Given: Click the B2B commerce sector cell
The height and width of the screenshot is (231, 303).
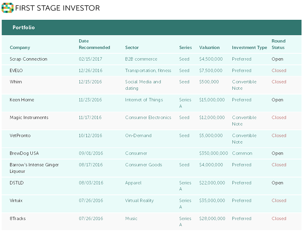Looking at the screenshot, I should point(141,59).
